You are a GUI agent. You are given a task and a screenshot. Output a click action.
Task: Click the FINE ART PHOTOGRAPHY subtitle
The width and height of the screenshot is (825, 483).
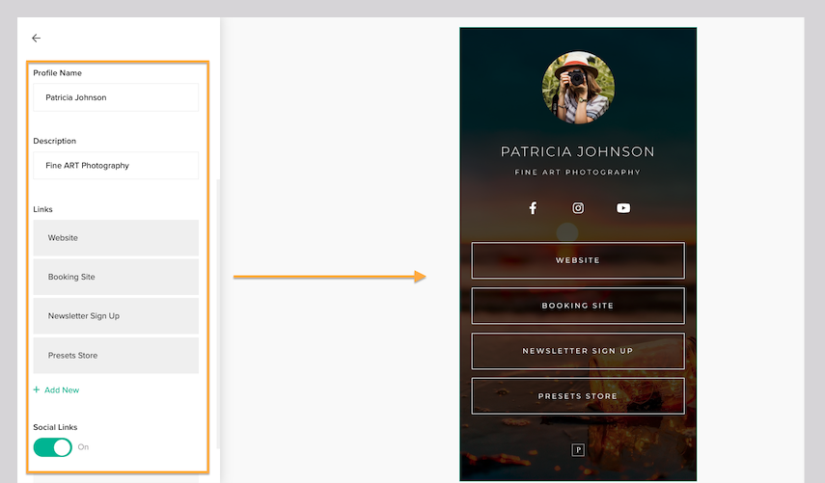click(x=578, y=172)
